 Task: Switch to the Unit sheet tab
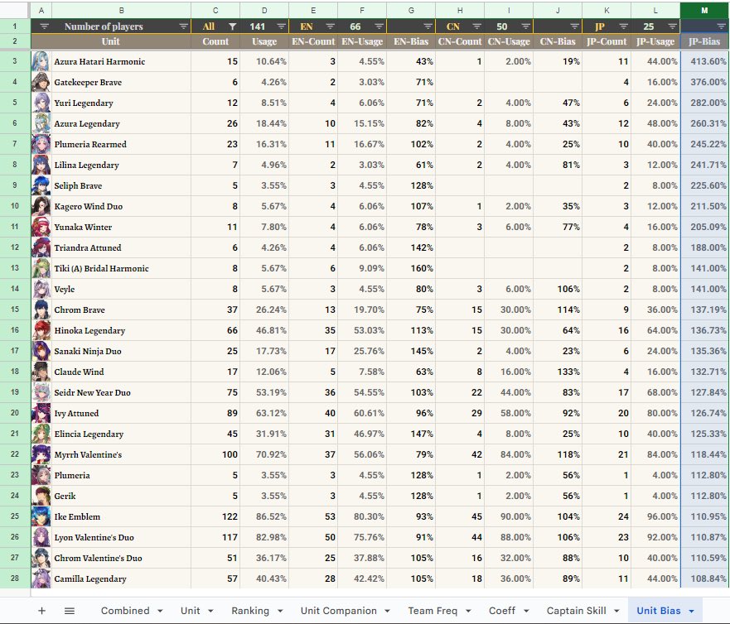coord(190,611)
